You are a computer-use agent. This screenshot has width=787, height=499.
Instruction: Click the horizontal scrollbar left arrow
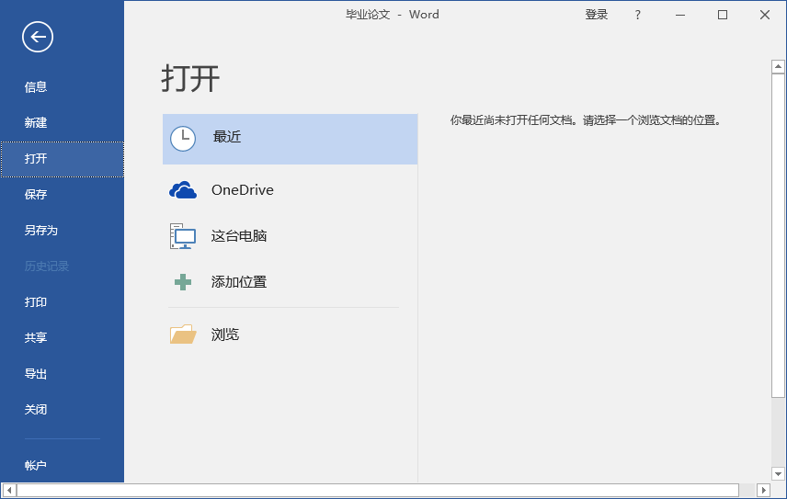8,491
